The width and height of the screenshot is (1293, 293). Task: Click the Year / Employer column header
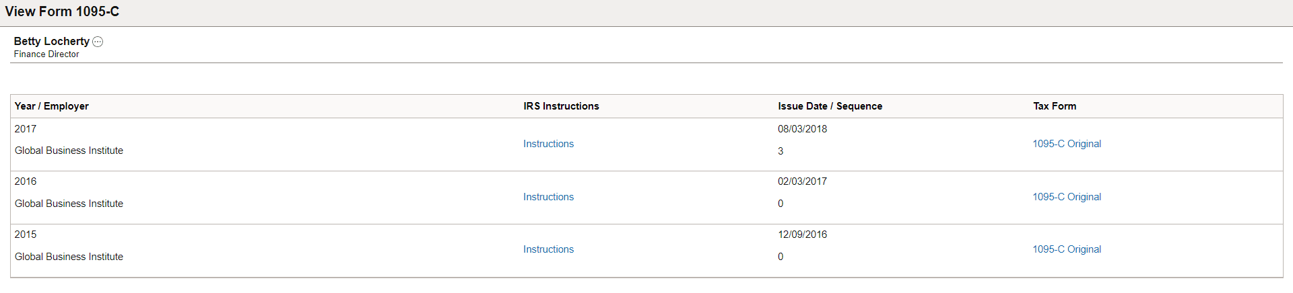[52, 106]
